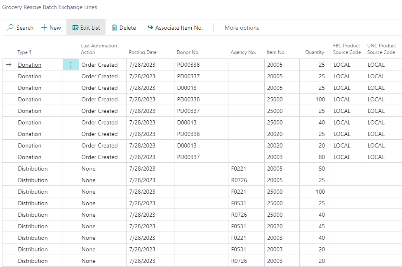This screenshot has width=402, height=267.
Task: Select the first Distribution row with agency F0221
Action: [33, 169]
